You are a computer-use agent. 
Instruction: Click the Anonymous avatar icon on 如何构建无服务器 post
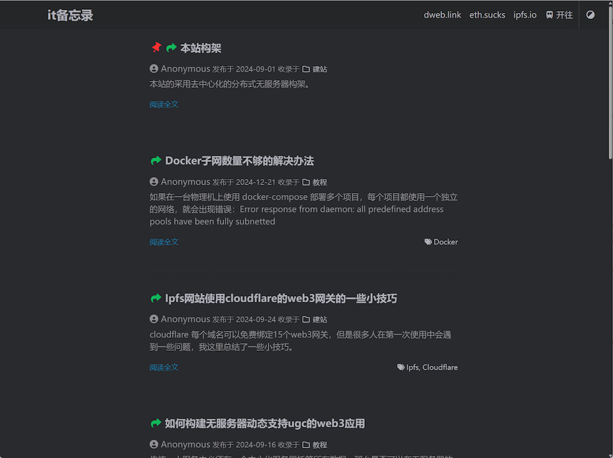(x=153, y=444)
